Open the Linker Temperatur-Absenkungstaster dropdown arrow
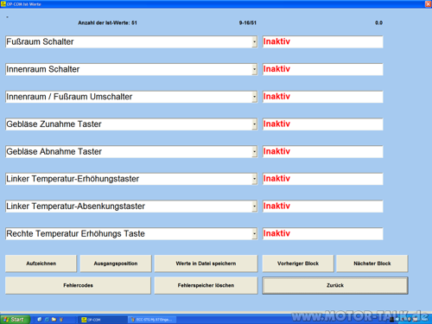Viewport: 432px width, 324px height. tap(254, 206)
